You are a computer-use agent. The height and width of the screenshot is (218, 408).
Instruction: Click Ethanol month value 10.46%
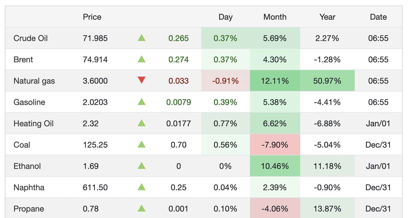click(275, 166)
